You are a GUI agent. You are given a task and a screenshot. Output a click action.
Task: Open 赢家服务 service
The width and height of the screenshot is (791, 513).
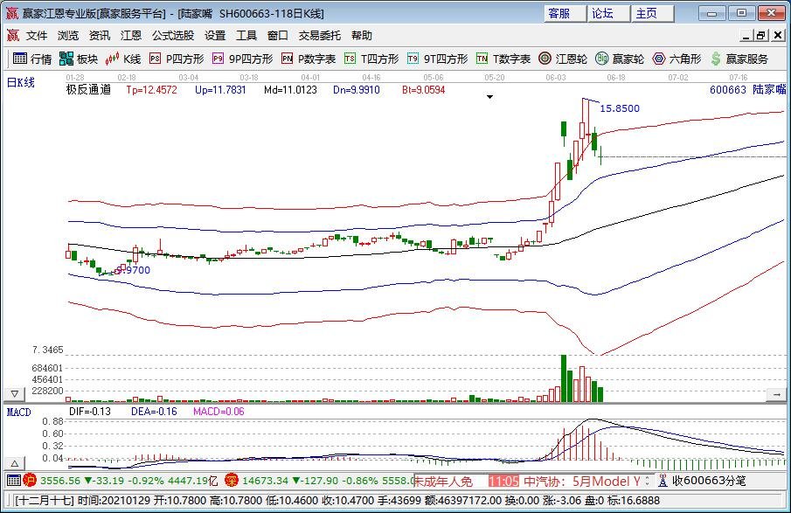(739, 59)
